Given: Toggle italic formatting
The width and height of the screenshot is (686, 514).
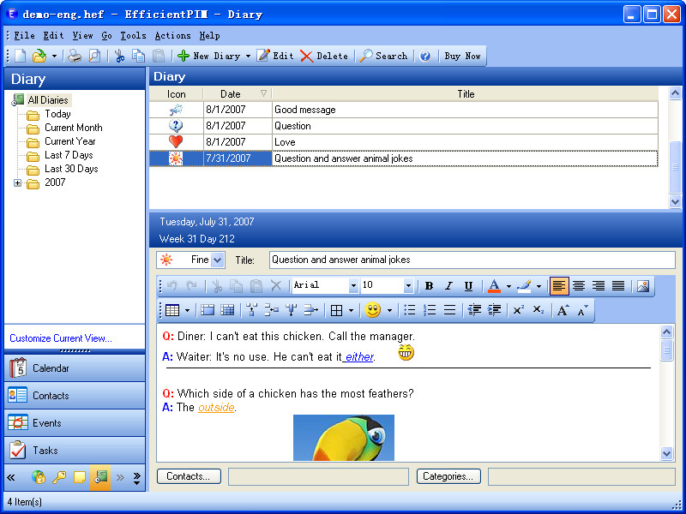Looking at the screenshot, I should click(x=448, y=286).
